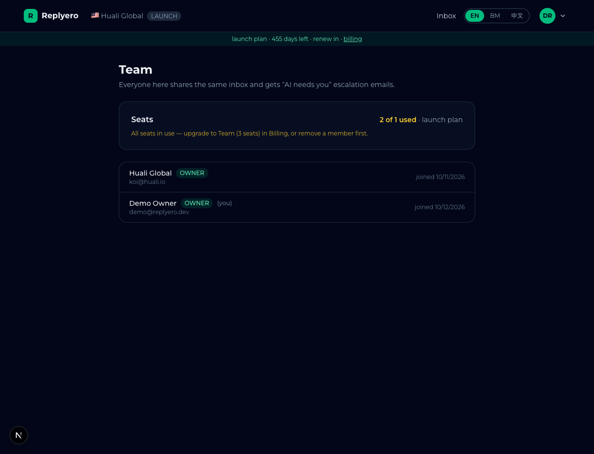Viewport: 594px width, 454px height.
Task: Click the green Replyero R logo icon
Action: [31, 16]
